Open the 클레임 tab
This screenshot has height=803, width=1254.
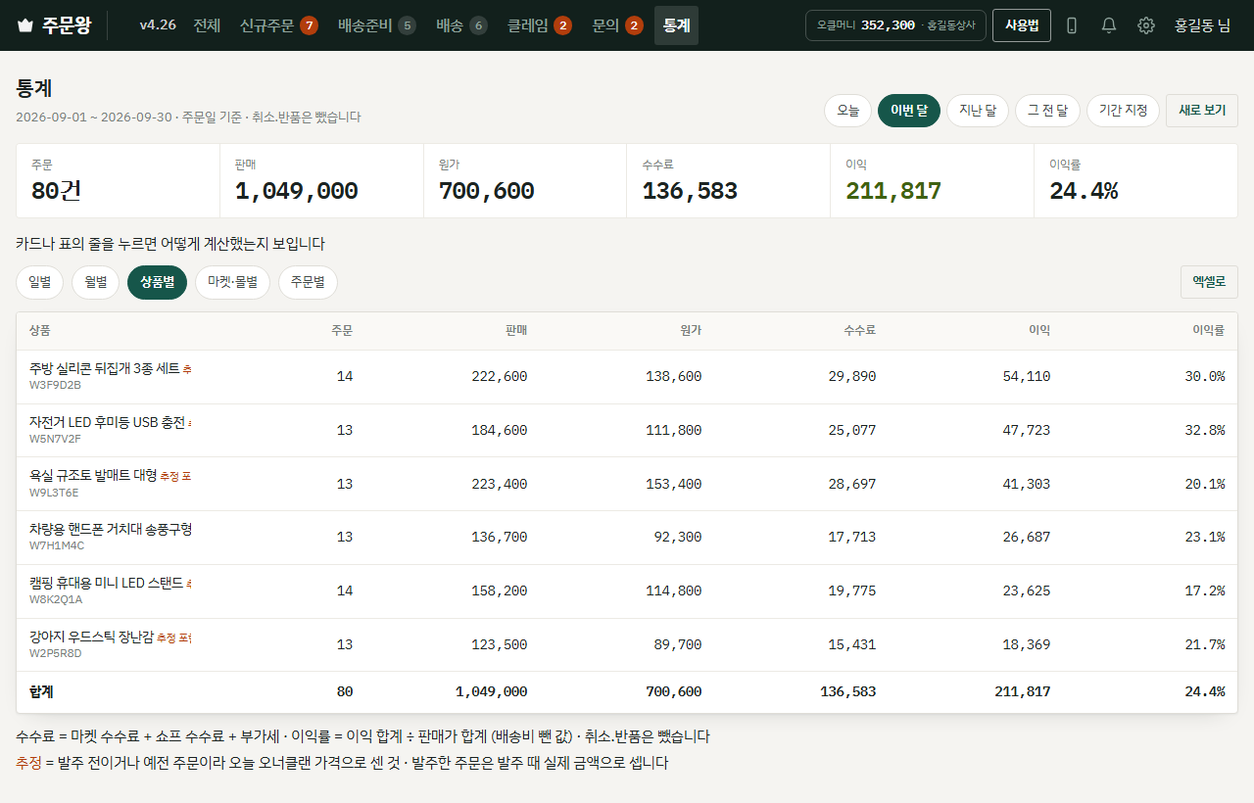[x=540, y=25]
